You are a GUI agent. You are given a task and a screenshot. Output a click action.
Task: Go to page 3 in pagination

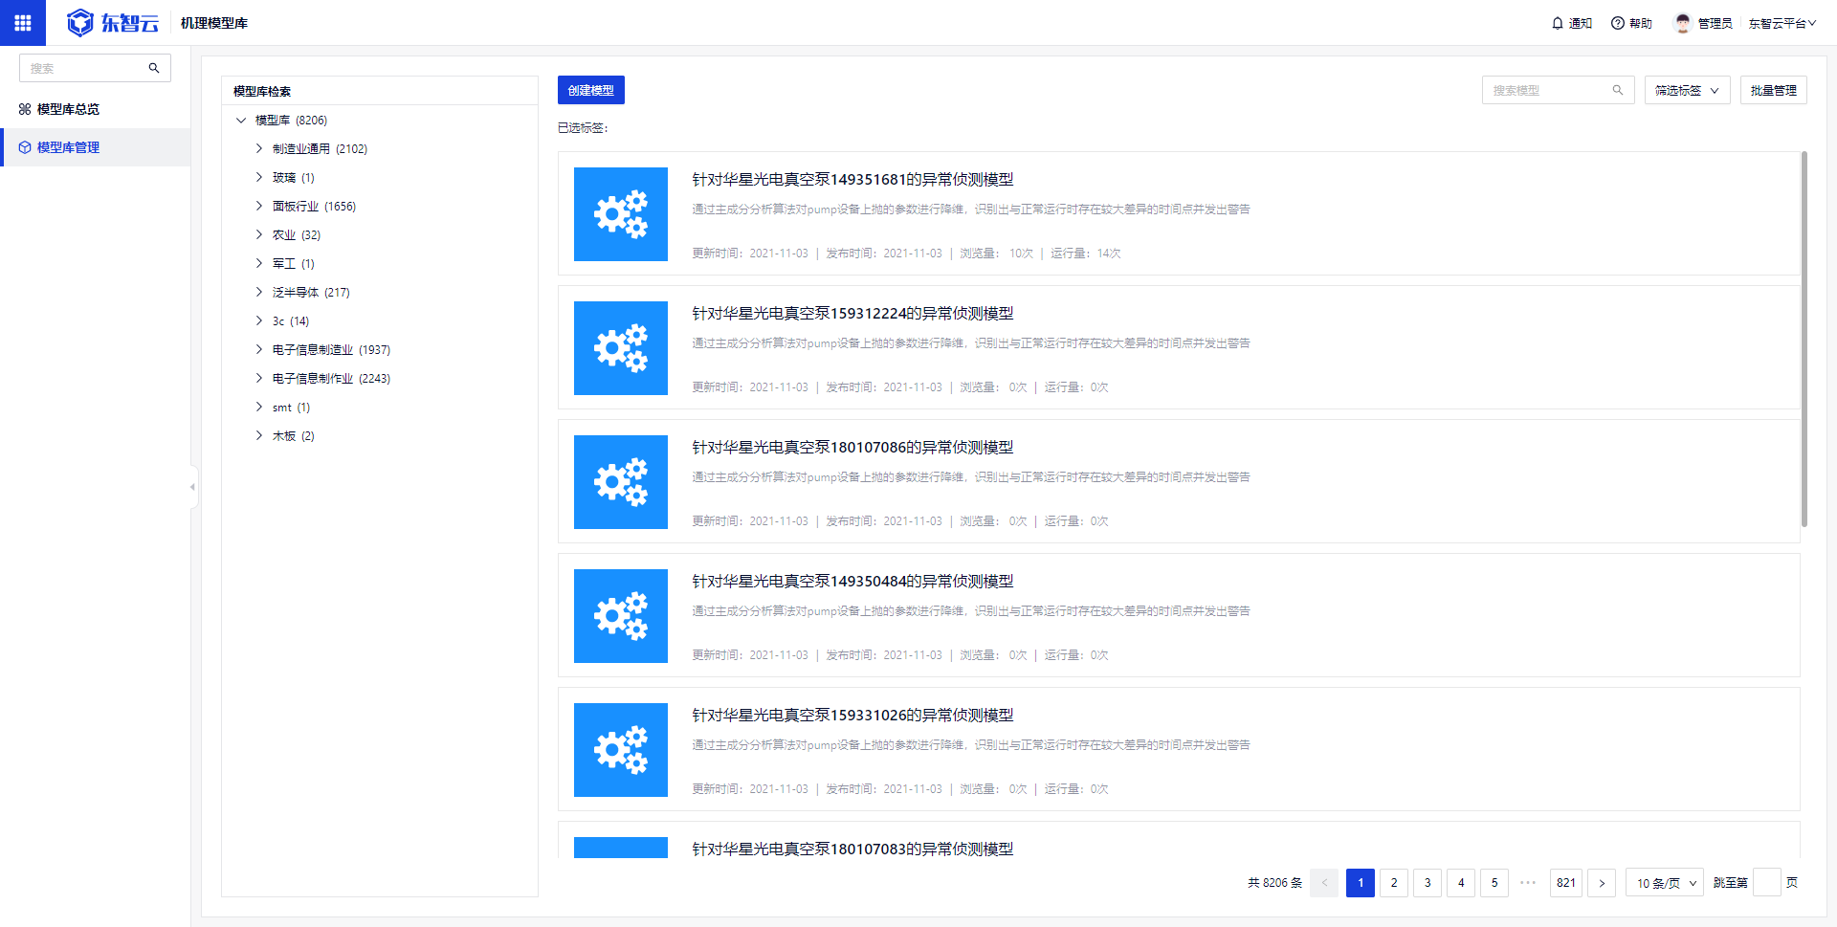[x=1428, y=883]
